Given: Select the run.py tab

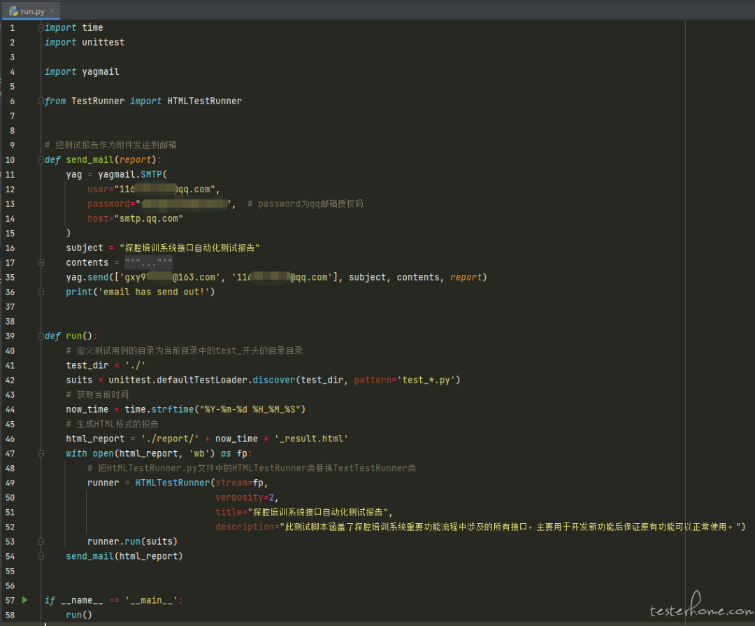Looking at the screenshot, I should click(31, 10).
